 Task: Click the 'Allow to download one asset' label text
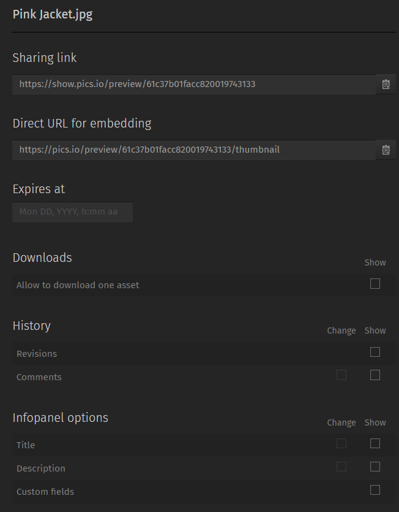[x=78, y=285]
